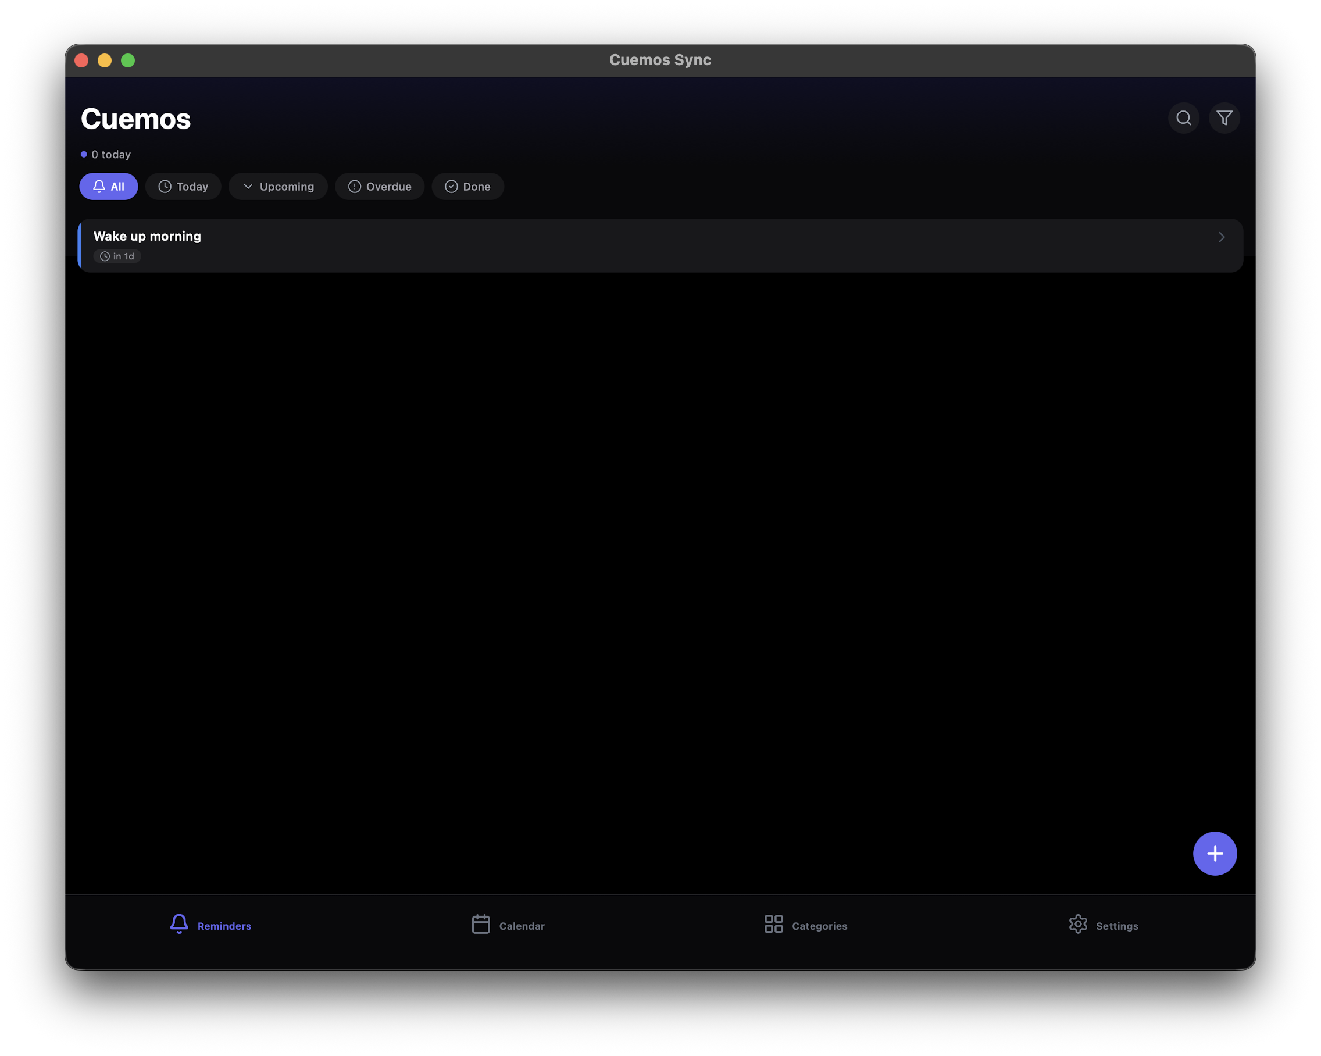Open reminder details via right chevron
Viewport: 1321px width, 1056px height.
coord(1221,237)
